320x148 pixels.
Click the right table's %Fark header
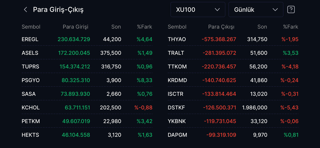click(291, 27)
